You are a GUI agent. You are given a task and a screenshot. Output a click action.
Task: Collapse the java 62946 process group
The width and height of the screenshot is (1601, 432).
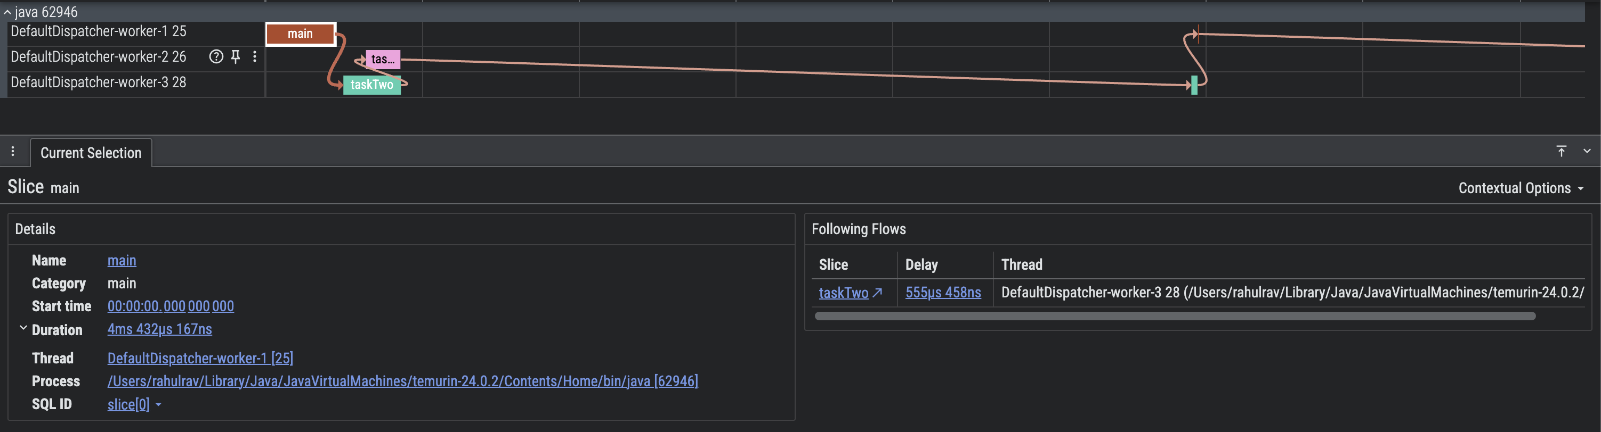(7, 12)
